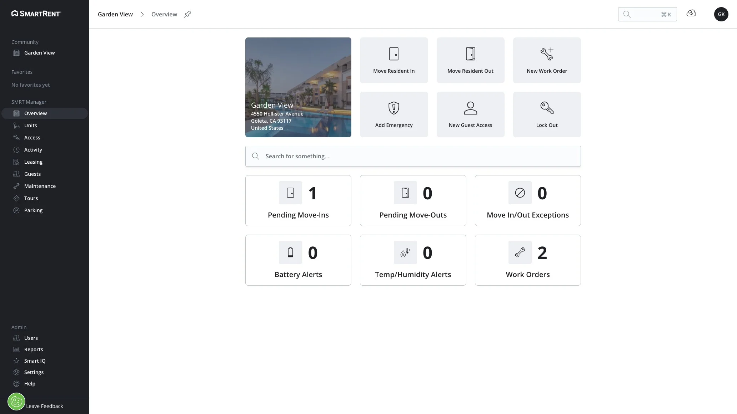
Task: Click the 'Community' section heading
Action: (25, 42)
